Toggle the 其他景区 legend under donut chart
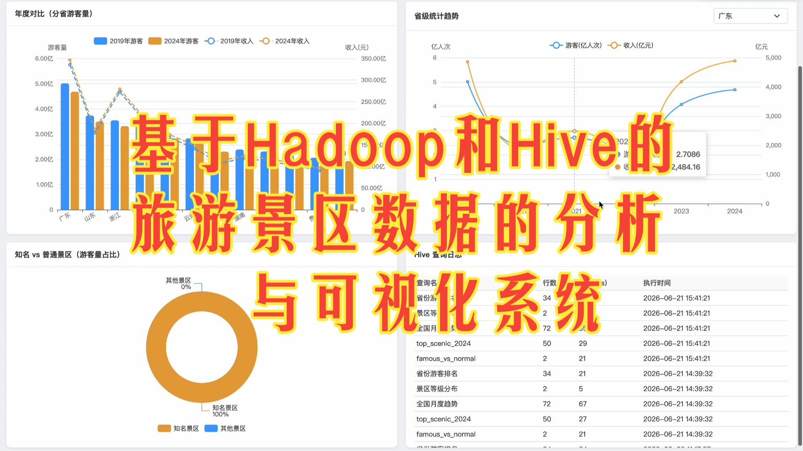803x451 pixels. (225, 428)
